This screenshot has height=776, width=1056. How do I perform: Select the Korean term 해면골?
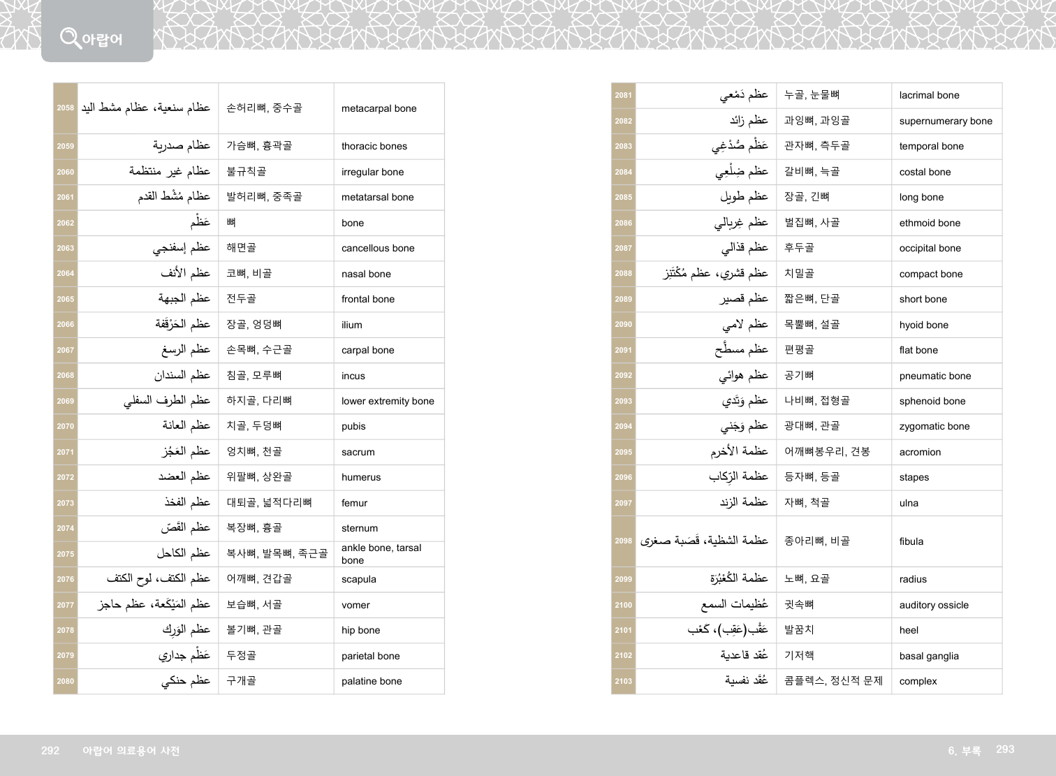(x=241, y=248)
